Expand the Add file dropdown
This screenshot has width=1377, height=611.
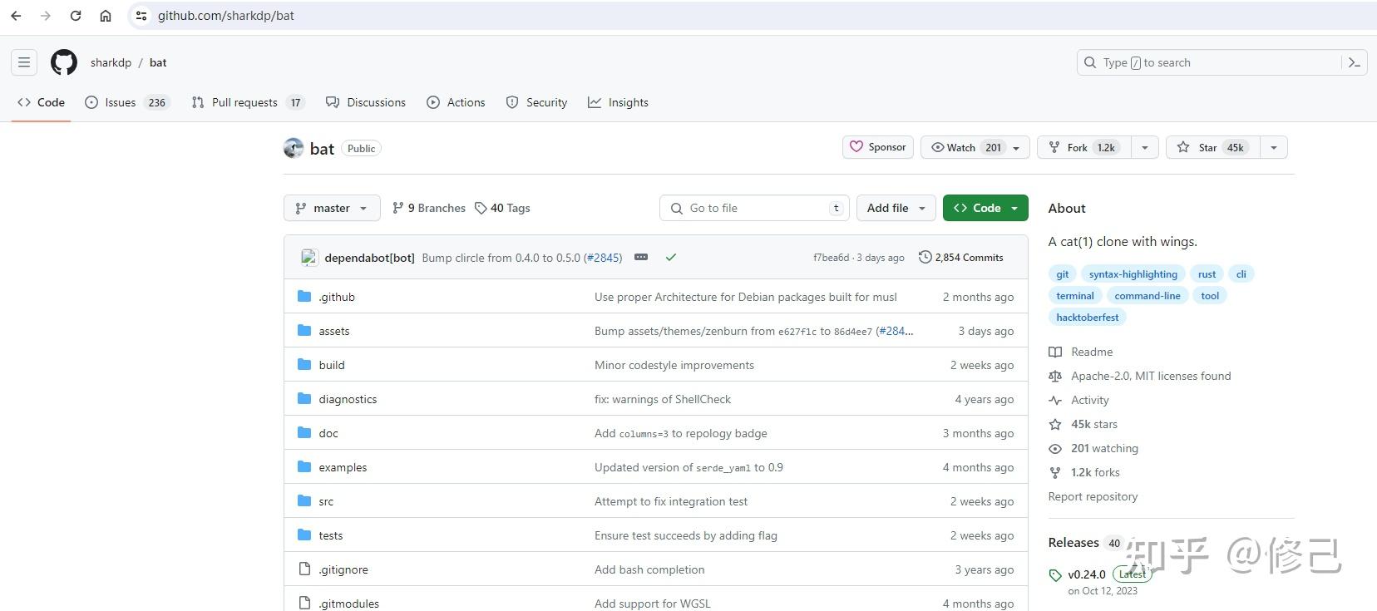[896, 208]
